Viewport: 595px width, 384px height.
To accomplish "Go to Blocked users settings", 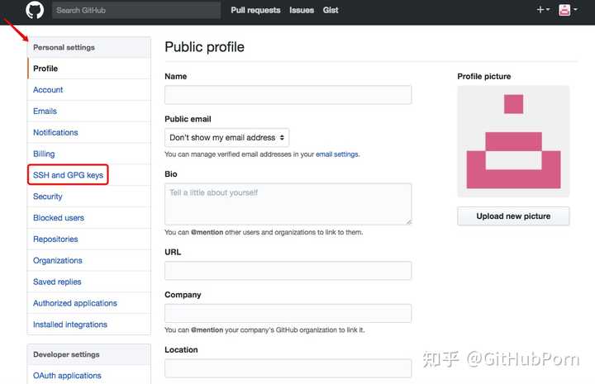I will pos(59,218).
